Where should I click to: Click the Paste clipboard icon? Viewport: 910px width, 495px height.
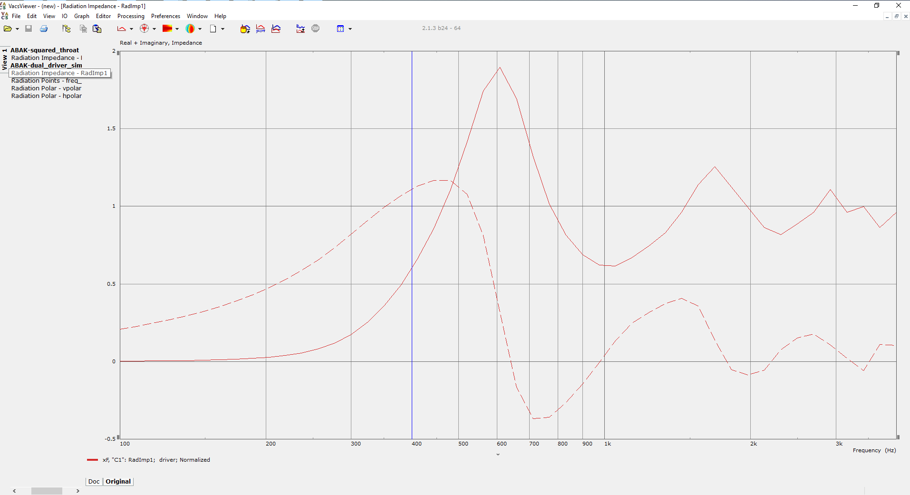click(97, 29)
